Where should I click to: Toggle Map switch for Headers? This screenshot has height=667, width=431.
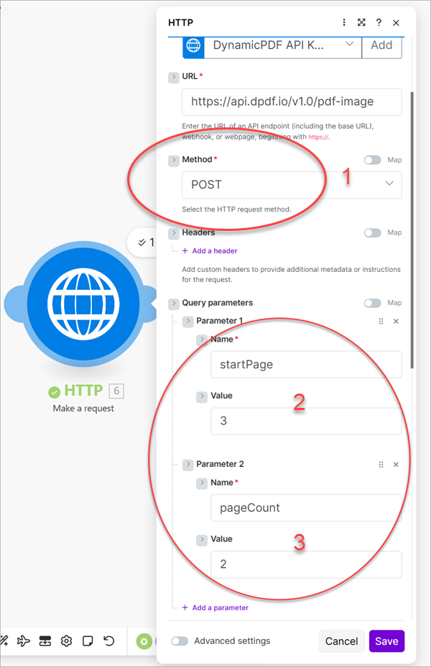pos(372,232)
